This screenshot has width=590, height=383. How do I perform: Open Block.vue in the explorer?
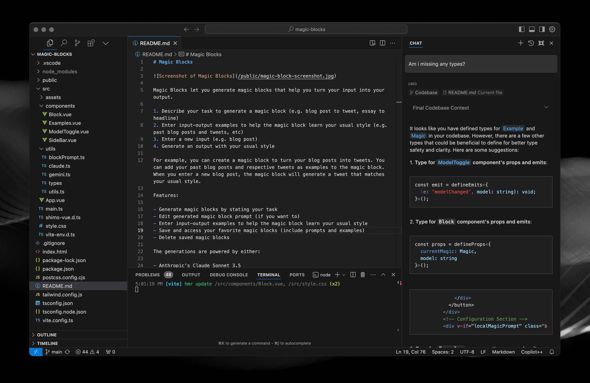tap(60, 115)
